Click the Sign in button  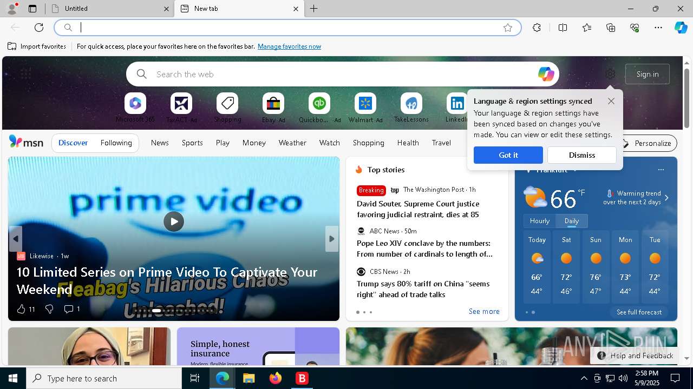[x=648, y=74]
